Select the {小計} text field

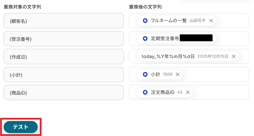click(x=64, y=75)
